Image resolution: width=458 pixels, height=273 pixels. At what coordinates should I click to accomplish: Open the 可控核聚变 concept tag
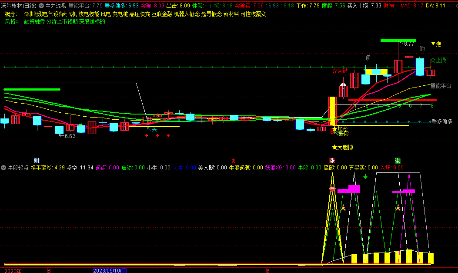tap(254, 14)
